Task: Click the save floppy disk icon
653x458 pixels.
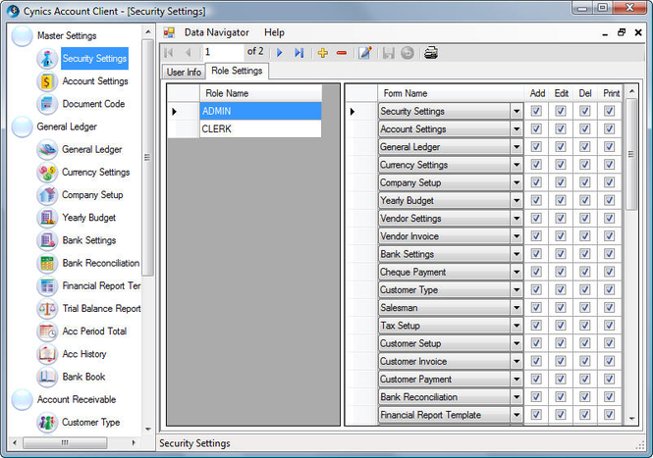Action: pyautogui.click(x=388, y=53)
